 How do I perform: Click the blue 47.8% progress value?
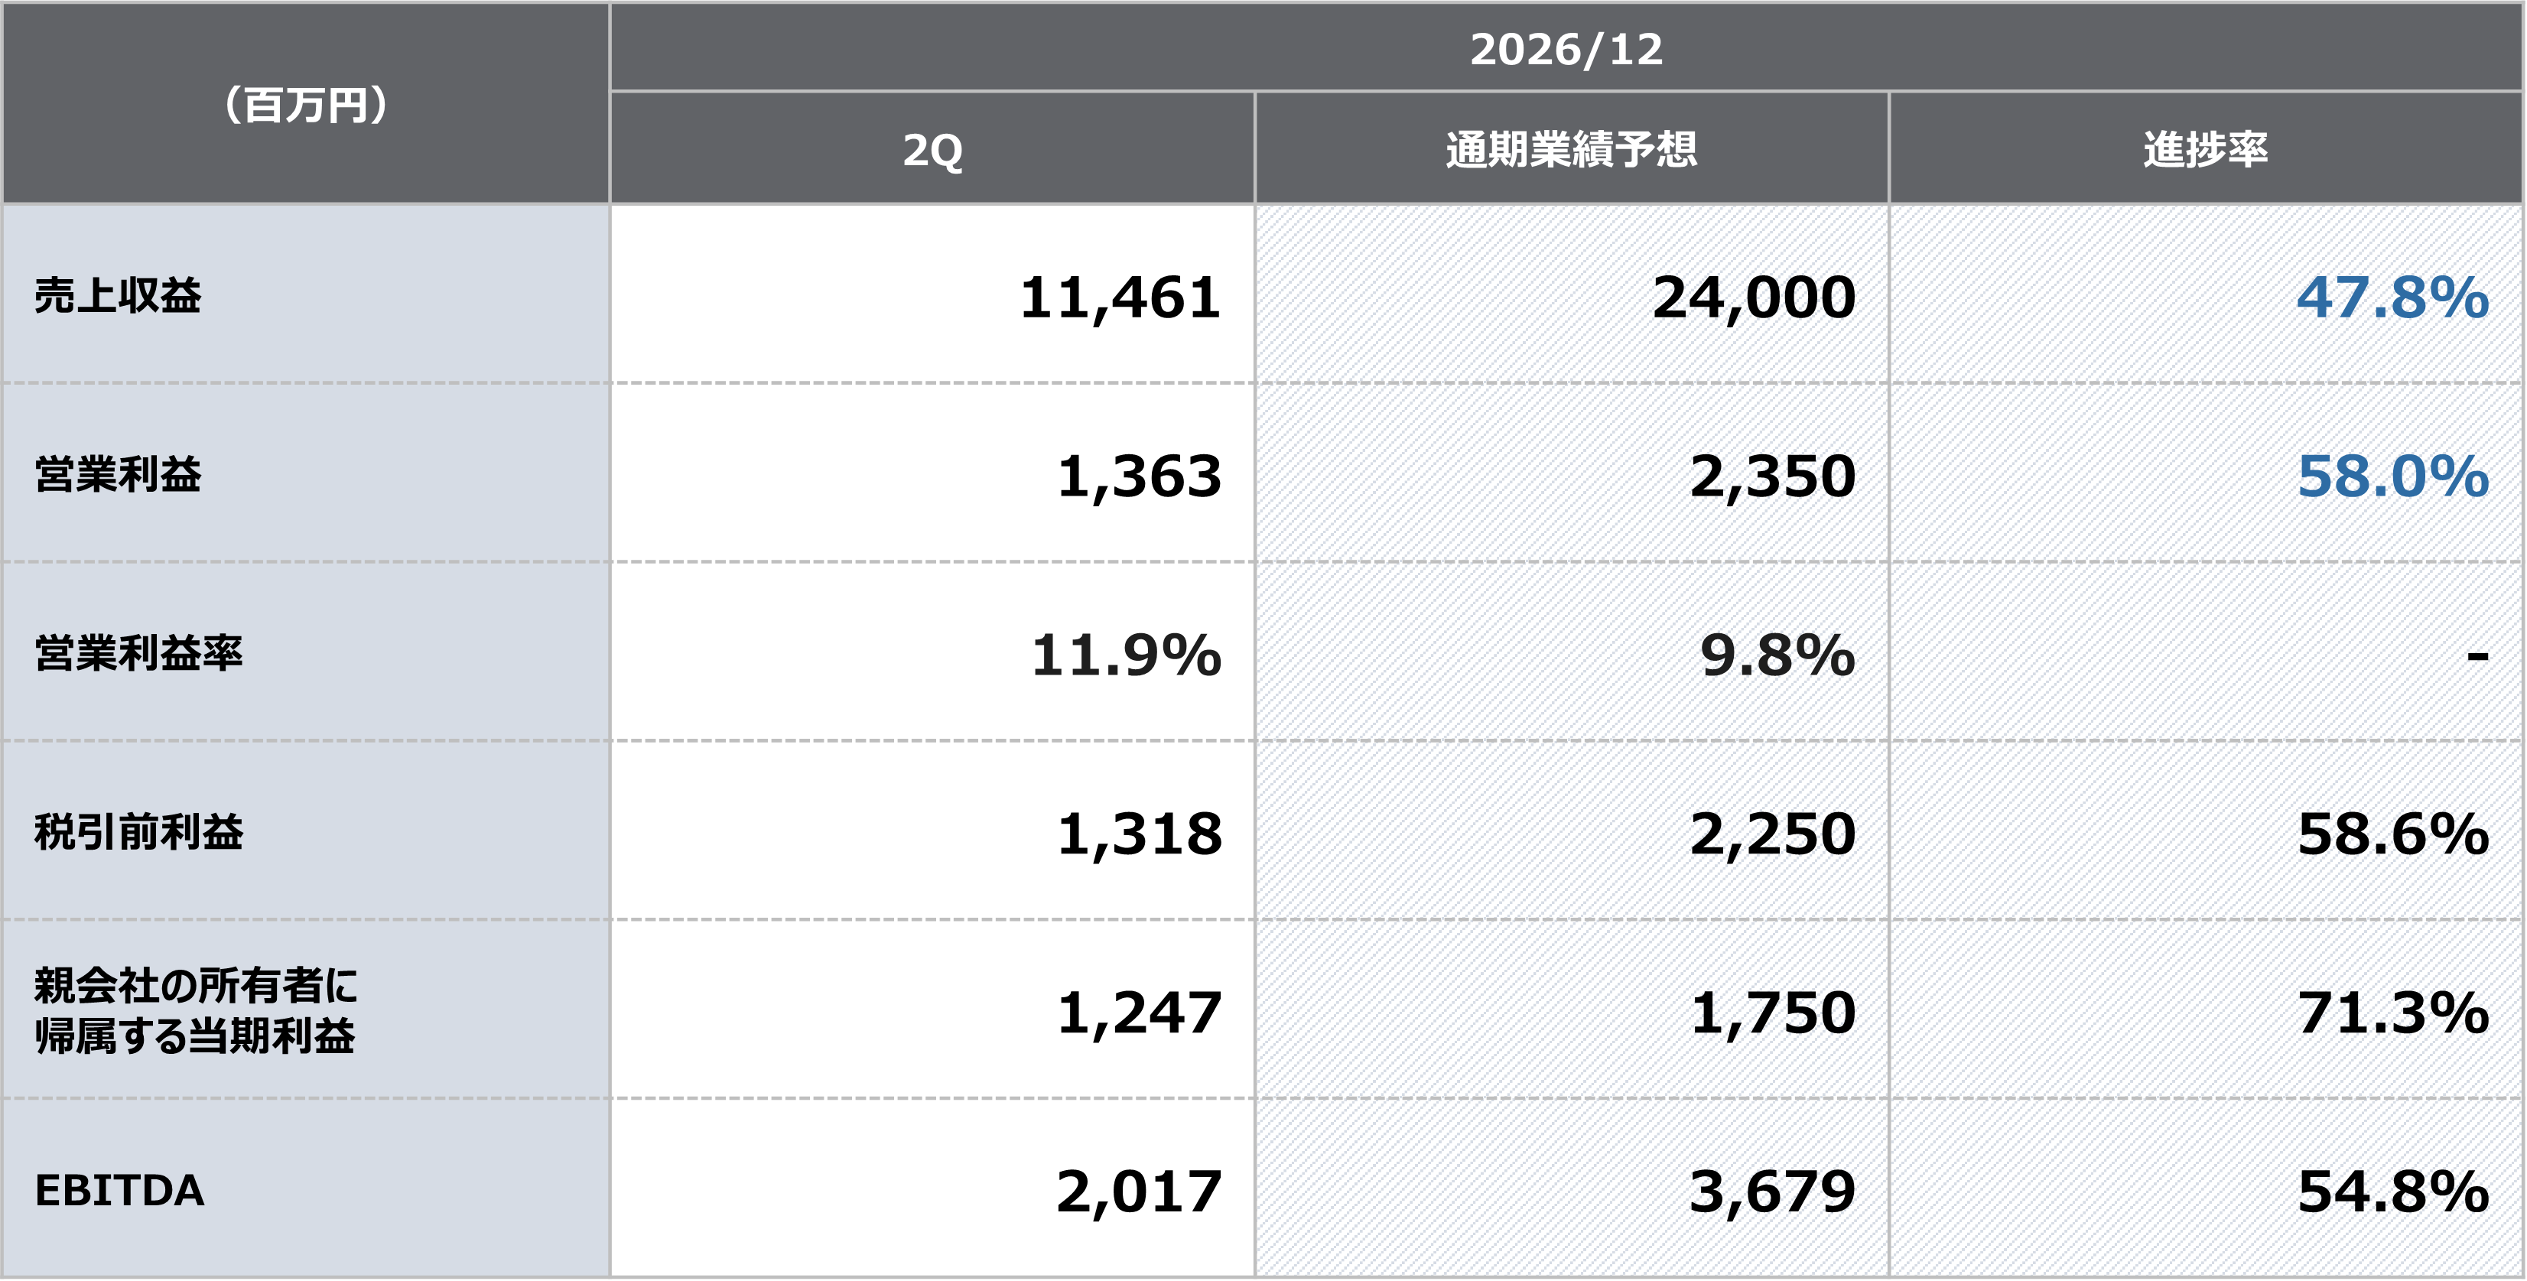coord(2392,297)
